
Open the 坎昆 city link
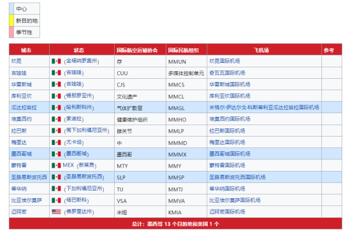(17, 61)
